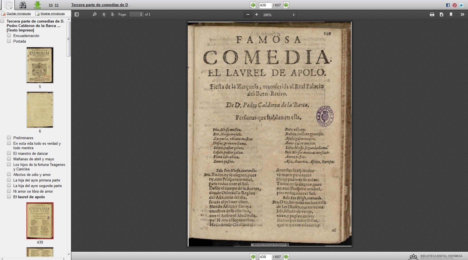Click Ocultar miniaturas link
This screenshot has width=468, height=260.
18,13
